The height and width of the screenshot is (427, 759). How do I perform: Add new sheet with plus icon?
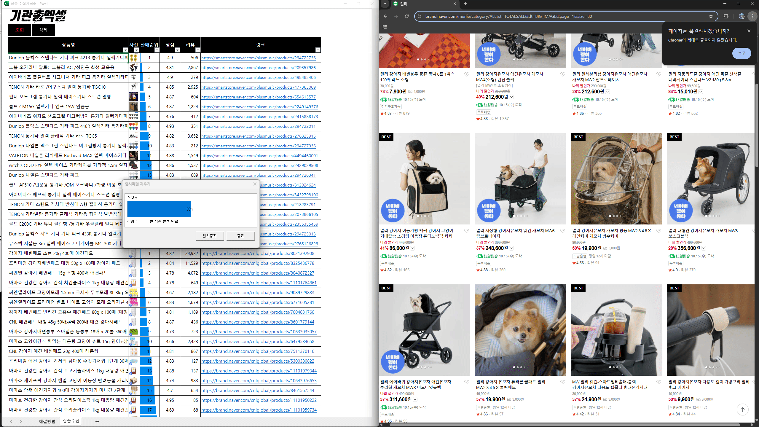(97, 421)
